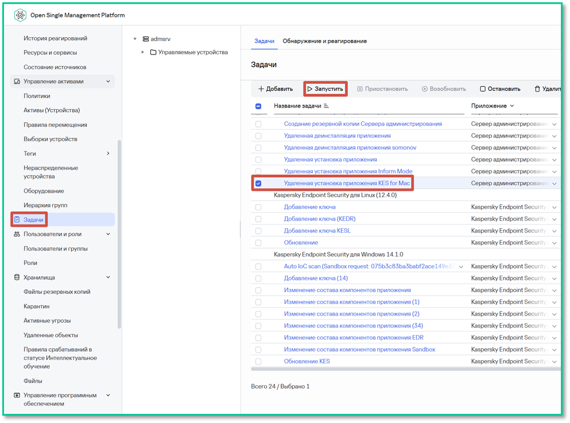The width and height of the screenshot is (570, 423).
Task: Open the Добавление ключа KESL task link
Action: pos(317,231)
